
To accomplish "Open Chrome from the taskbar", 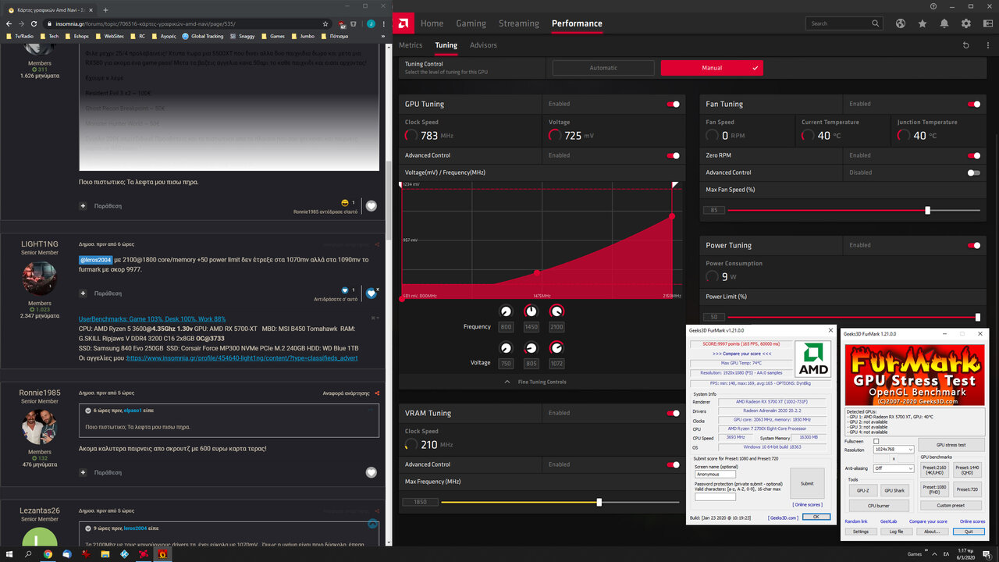I will (x=48, y=554).
